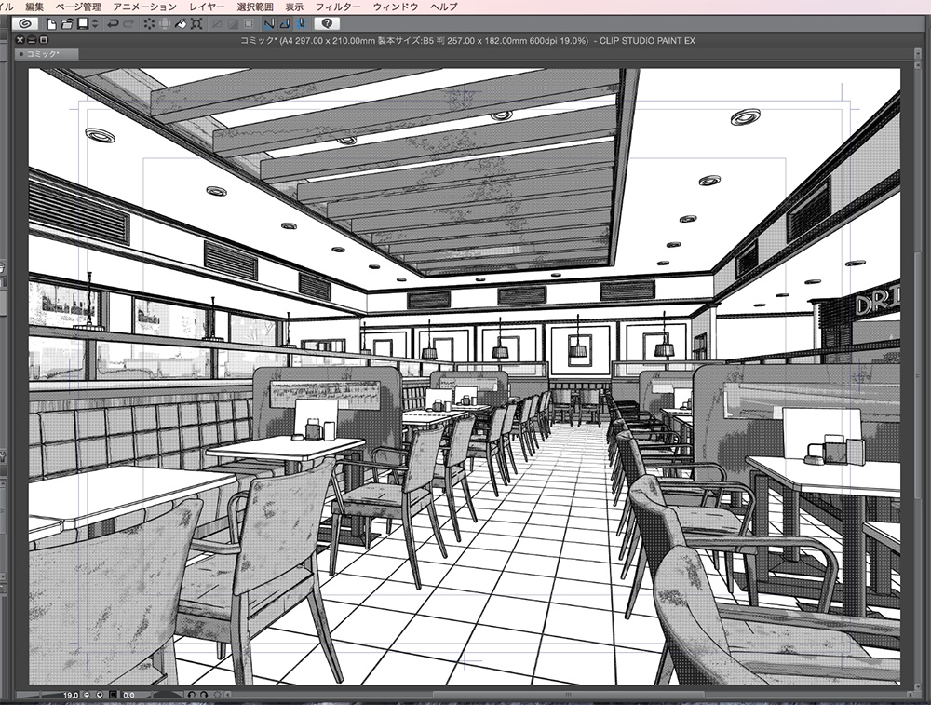
Task: Click Clear Outside Selection icon
Action: [165, 24]
